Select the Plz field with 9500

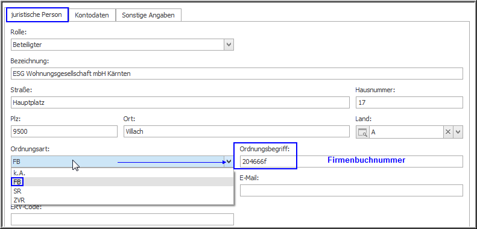click(x=64, y=131)
